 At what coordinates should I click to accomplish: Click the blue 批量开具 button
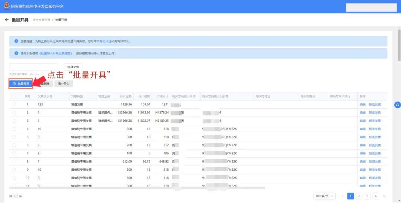click(x=21, y=84)
